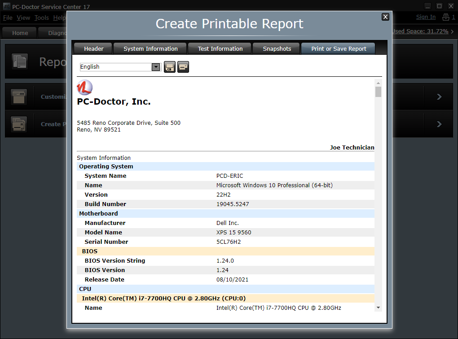Select the Create Printable Report icon

click(18, 124)
